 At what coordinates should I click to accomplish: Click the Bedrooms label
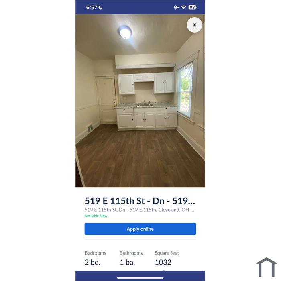[96, 253]
